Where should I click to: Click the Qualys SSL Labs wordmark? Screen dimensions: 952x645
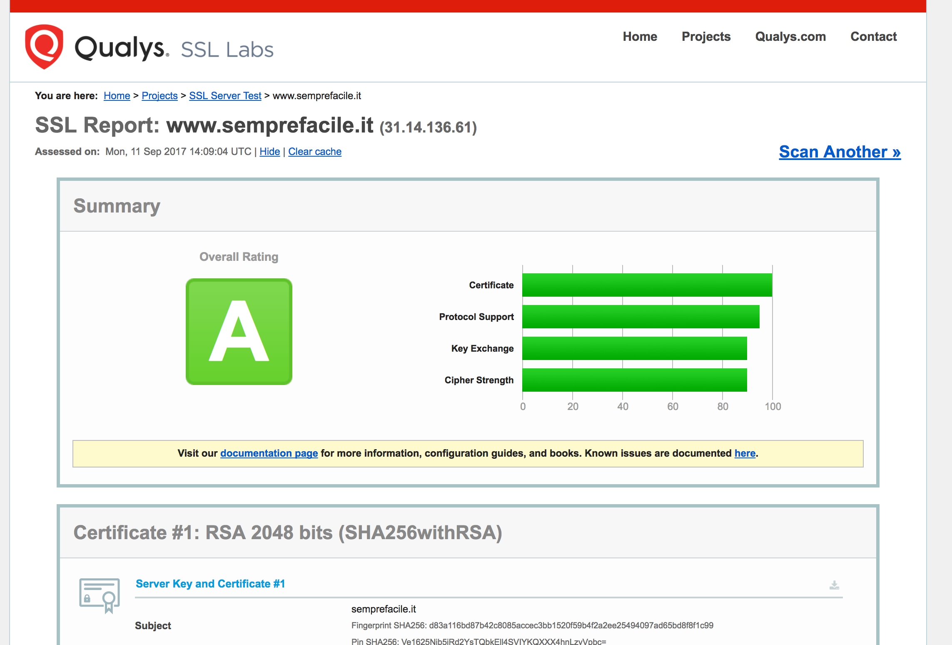pos(174,49)
